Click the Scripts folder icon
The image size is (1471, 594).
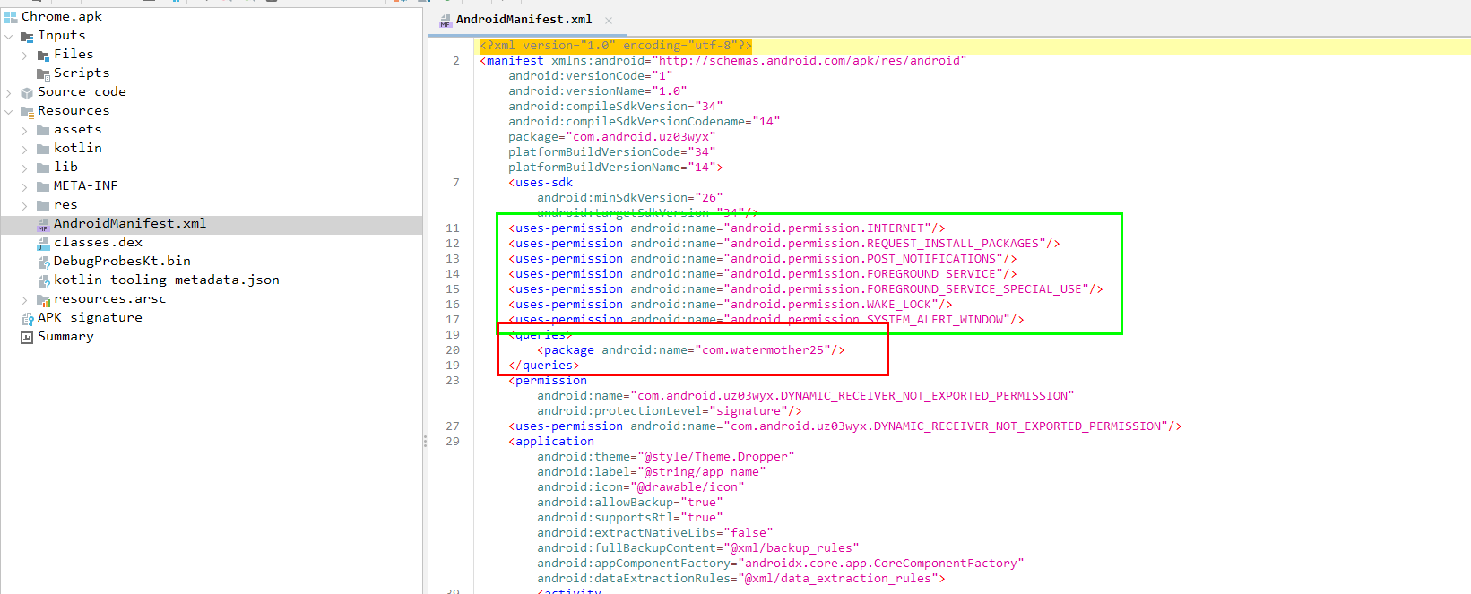(x=43, y=73)
